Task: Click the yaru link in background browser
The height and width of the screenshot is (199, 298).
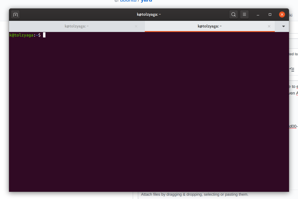Action: click(146, 1)
